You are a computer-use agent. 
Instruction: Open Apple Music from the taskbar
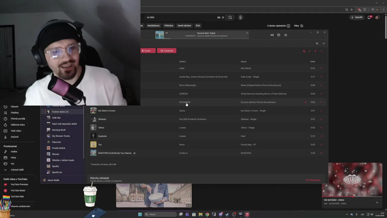(x=247, y=214)
